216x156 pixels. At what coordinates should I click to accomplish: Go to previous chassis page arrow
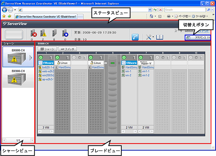pyautogui.click(x=4, y=141)
